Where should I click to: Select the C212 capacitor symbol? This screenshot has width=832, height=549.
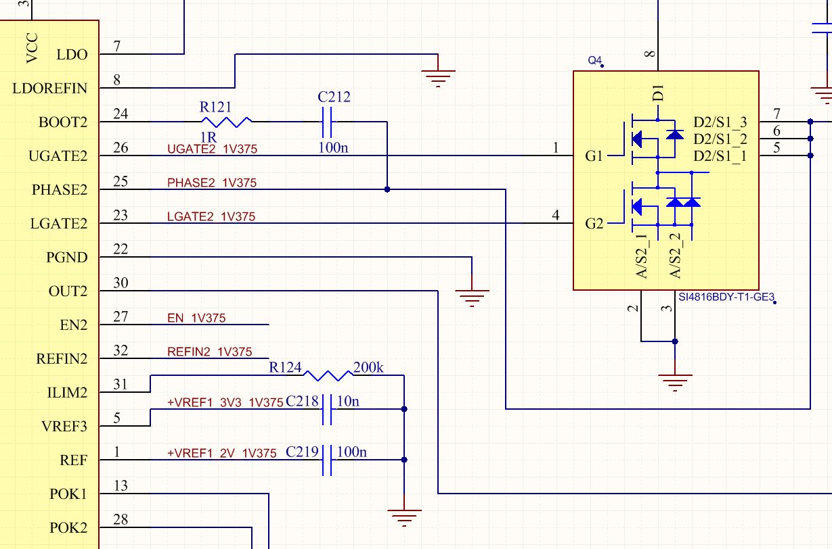328,122
